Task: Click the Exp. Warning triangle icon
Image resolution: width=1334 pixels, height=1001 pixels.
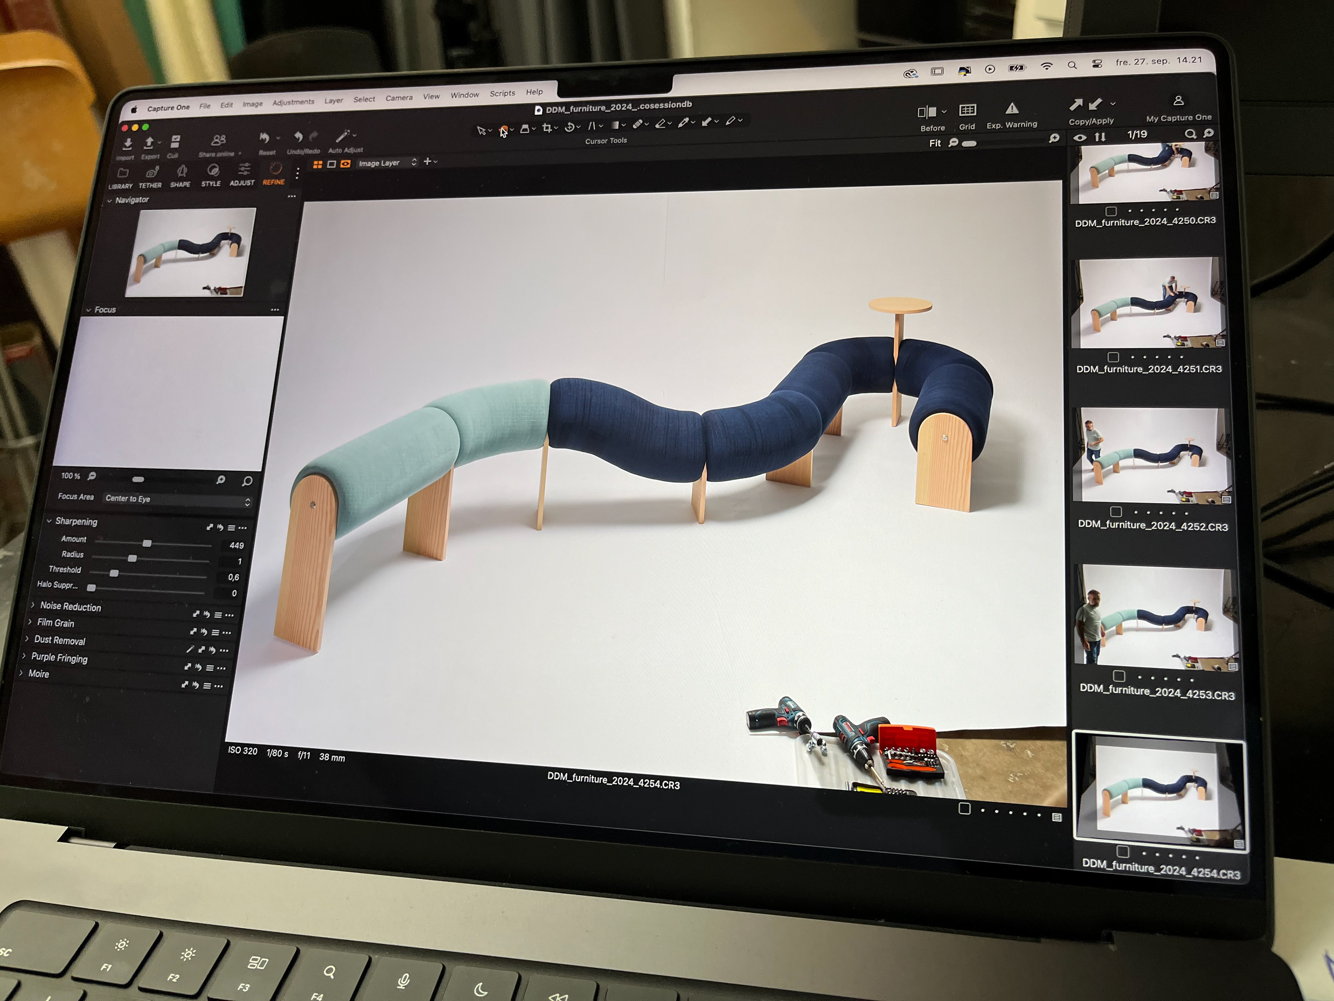Action: click(x=1012, y=108)
